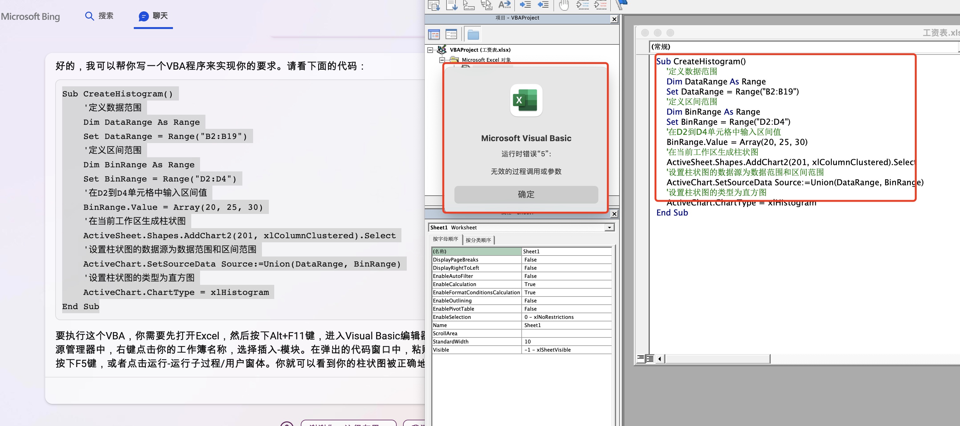The width and height of the screenshot is (960, 426).
Task: Click the Indent toolbar icon
Action: click(x=525, y=5)
